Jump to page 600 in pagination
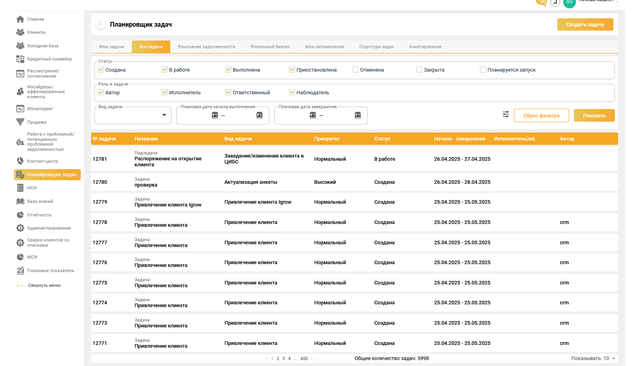This screenshot has height=366, width=640. click(x=304, y=358)
